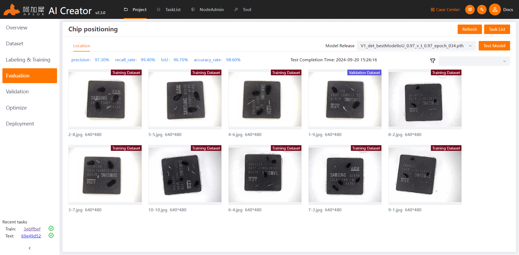Screen dimensions: 519x255
Task: Click the TaskList menu icon
Action: [x=159, y=9]
